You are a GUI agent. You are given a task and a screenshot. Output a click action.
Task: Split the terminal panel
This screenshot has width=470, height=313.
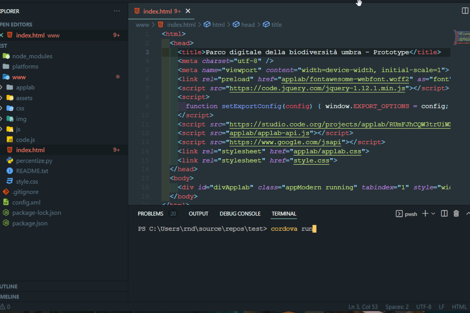click(x=444, y=214)
